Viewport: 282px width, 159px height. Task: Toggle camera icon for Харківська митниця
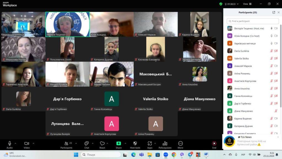(x=276, y=43)
